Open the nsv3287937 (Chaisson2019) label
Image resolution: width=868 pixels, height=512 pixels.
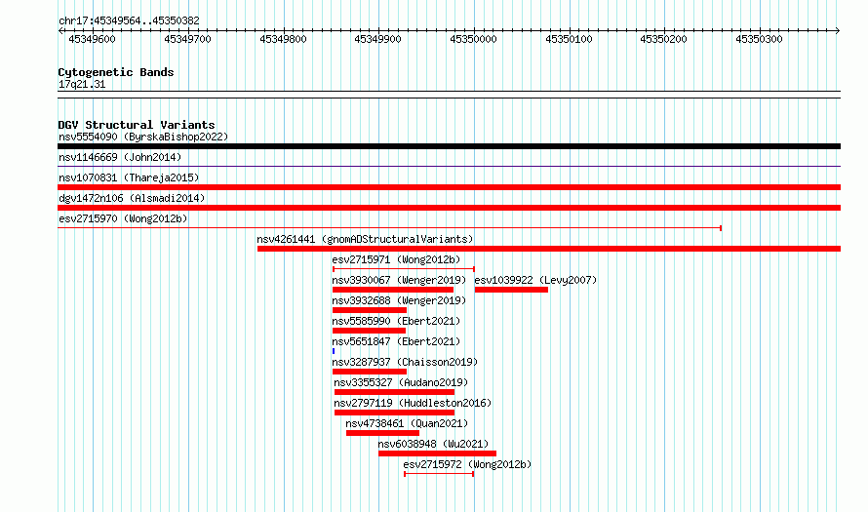tap(405, 362)
